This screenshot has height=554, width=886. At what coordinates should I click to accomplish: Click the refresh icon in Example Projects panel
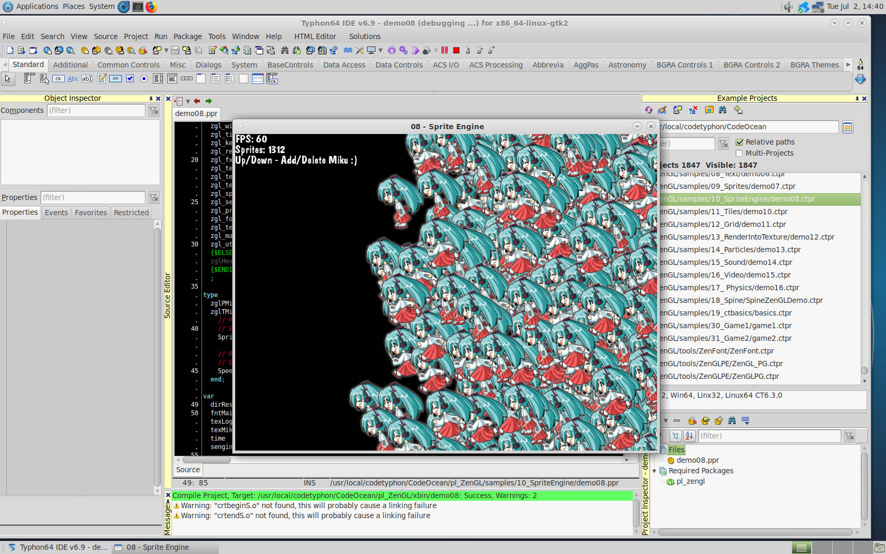(x=649, y=110)
